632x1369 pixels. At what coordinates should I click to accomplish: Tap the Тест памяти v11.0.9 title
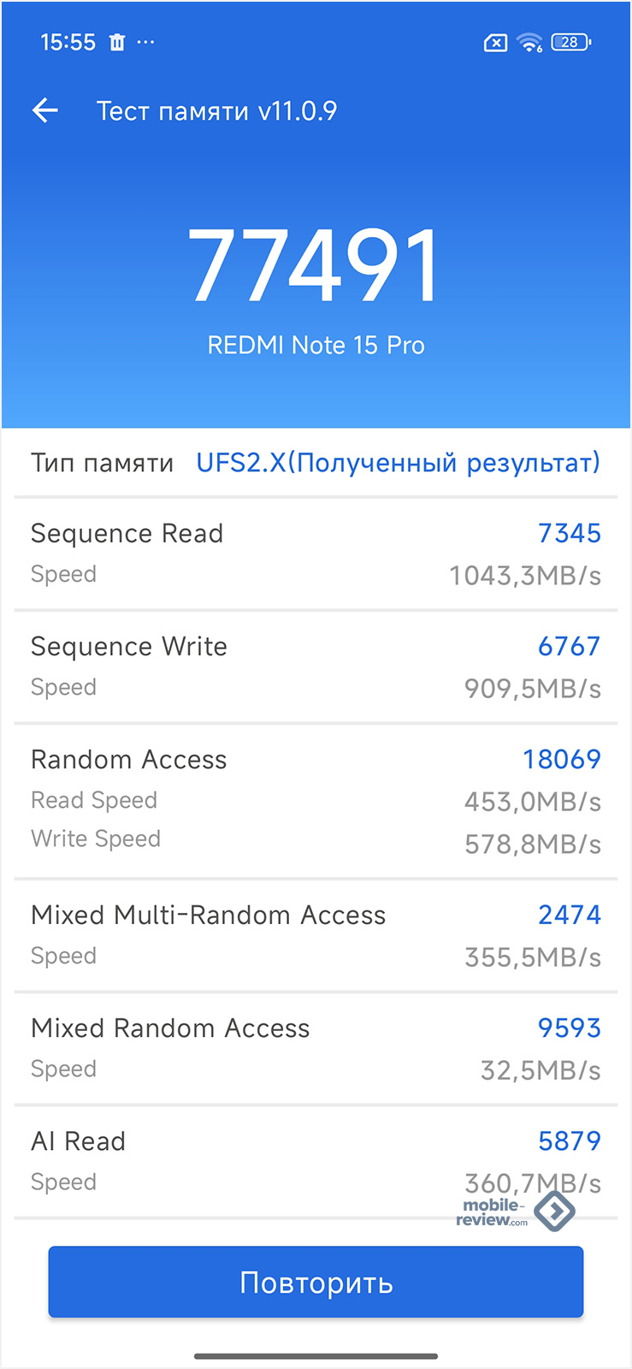[216, 111]
